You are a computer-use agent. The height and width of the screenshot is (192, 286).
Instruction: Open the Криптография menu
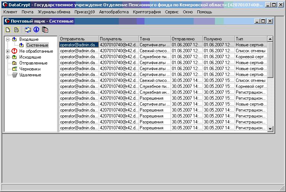click(147, 12)
